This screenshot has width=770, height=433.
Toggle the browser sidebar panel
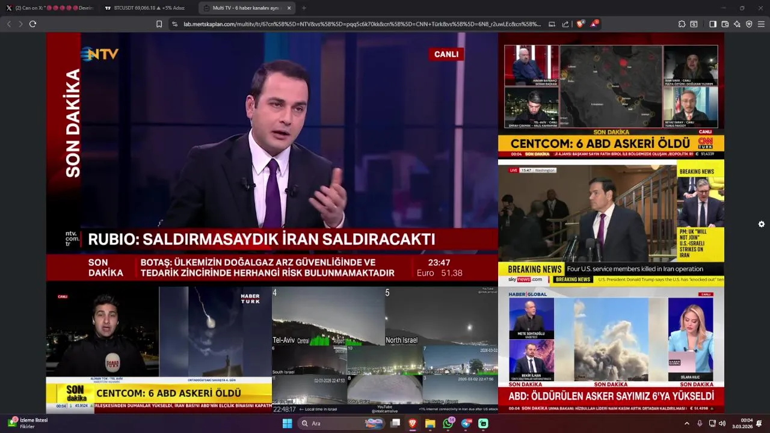713,24
